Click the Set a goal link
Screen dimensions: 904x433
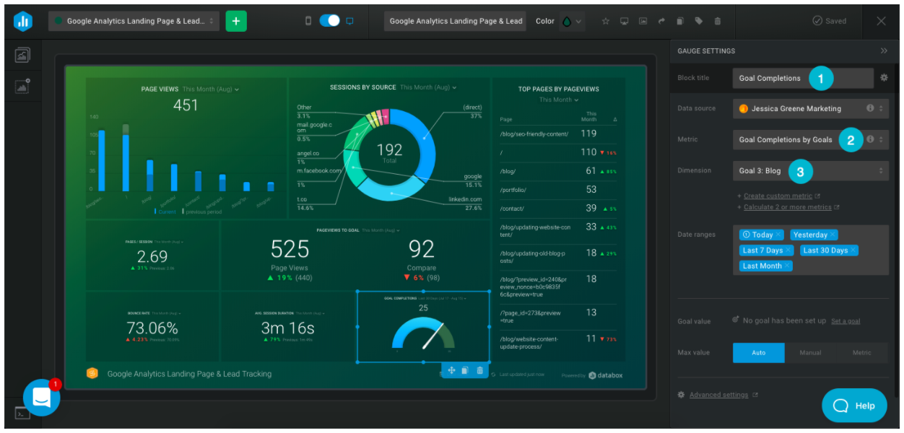click(x=845, y=321)
